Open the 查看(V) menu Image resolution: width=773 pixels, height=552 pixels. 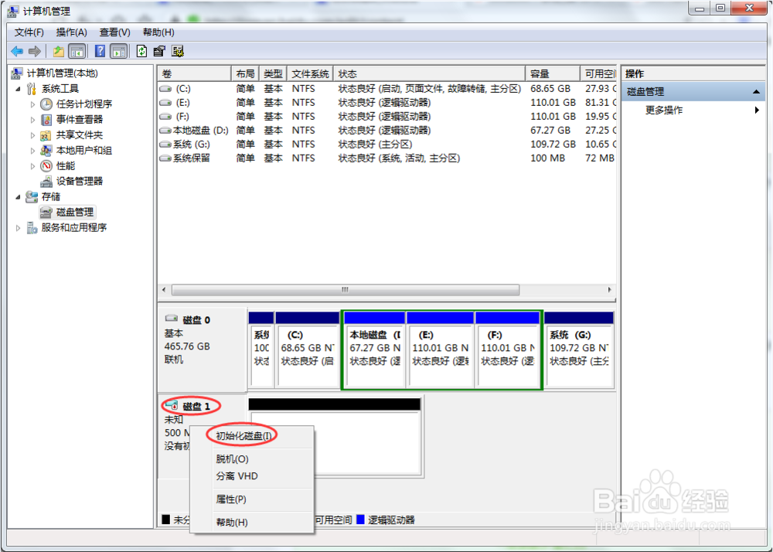coord(115,32)
